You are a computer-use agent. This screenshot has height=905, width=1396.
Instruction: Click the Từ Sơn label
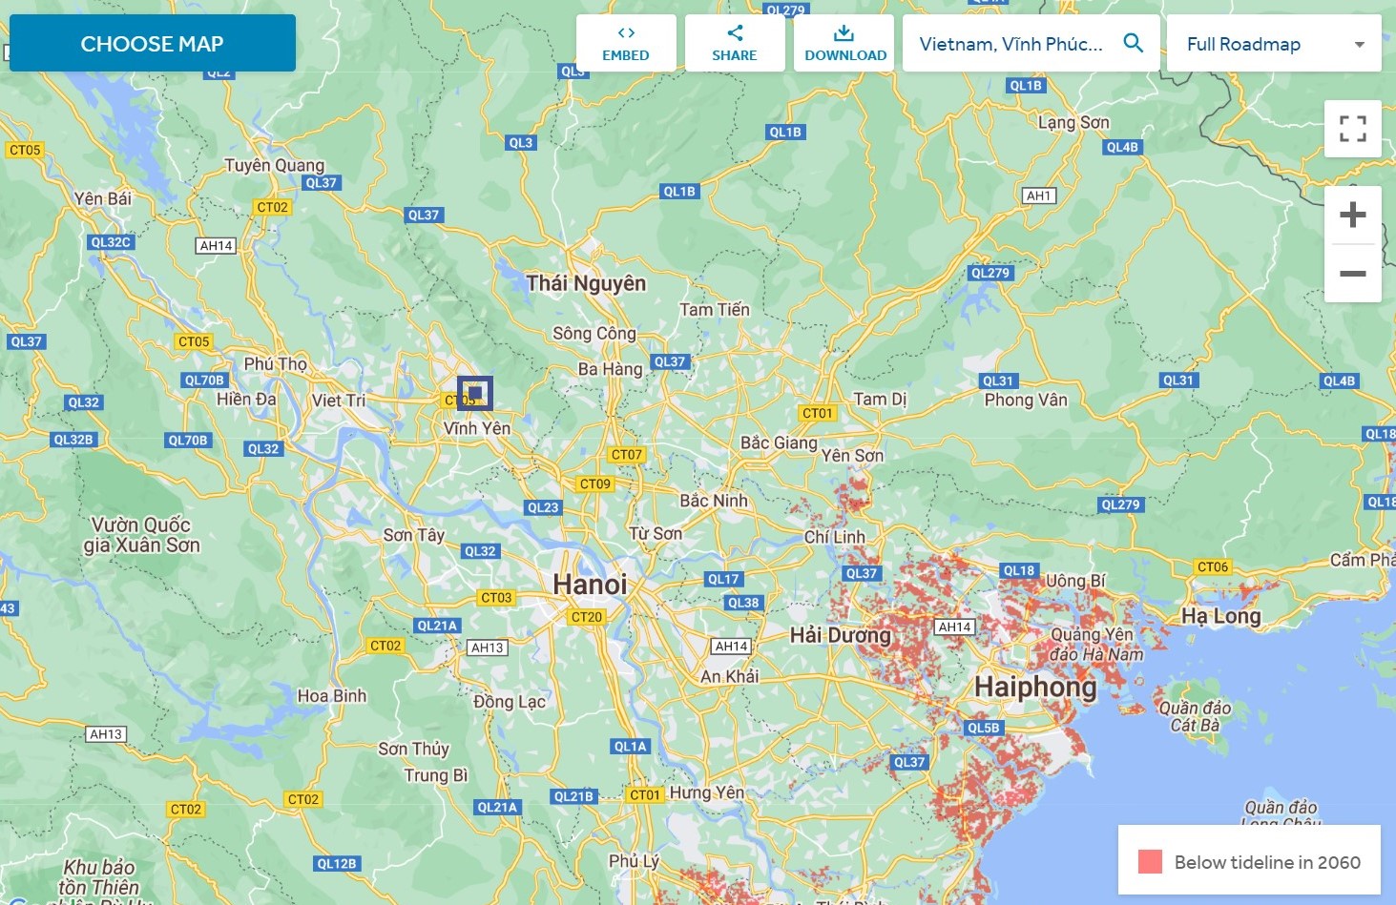point(656,533)
